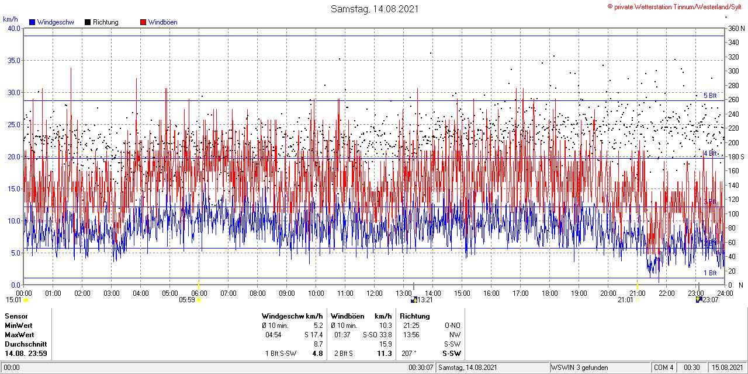Image resolution: width=748 pixels, height=374 pixels.
Task: Click the 360 N direction axis label
Action: [x=736, y=28]
